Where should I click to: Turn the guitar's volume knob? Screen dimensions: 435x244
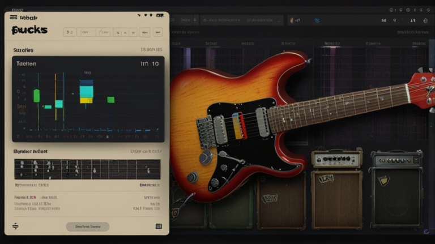(206, 157)
